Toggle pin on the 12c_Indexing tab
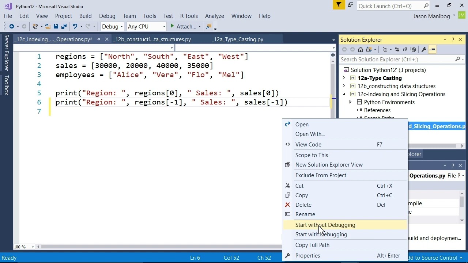The height and width of the screenshot is (263, 468). tap(99, 39)
